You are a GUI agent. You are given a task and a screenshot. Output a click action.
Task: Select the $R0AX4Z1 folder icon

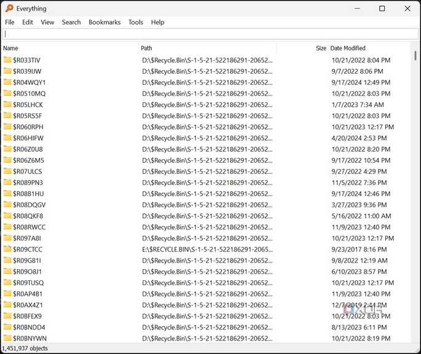(7, 305)
